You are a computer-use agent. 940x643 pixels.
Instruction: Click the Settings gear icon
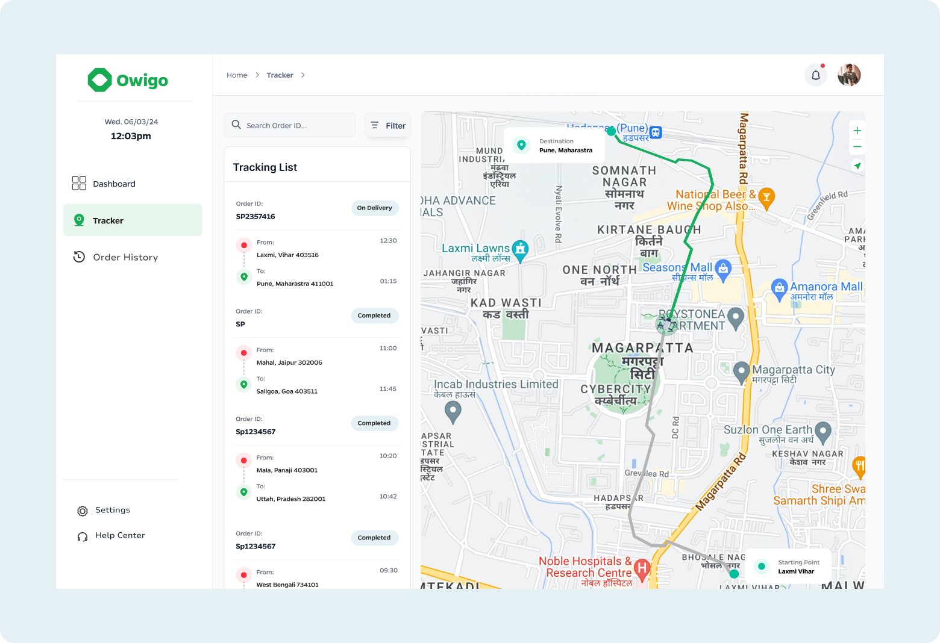click(x=83, y=511)
